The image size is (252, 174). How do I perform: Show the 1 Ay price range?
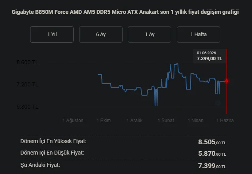pos(150,34)
